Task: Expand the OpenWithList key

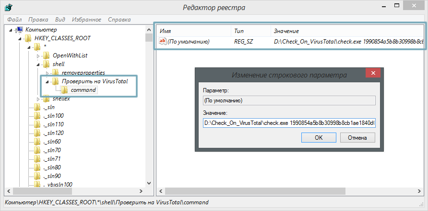Action: coord(38,56)
